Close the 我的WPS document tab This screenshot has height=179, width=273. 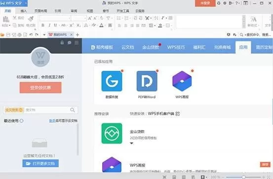tap(72, 35)
